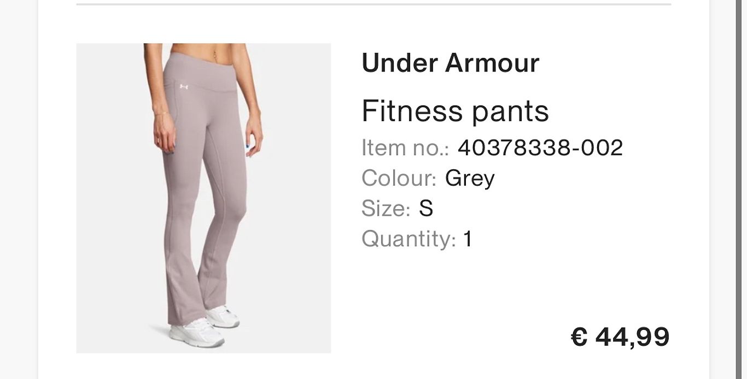Open the grey fitness pants product image

pos(203,198)
